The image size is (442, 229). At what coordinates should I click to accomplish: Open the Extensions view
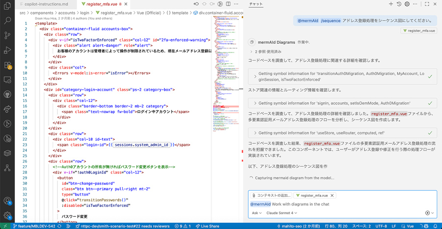tap(7, 65)
